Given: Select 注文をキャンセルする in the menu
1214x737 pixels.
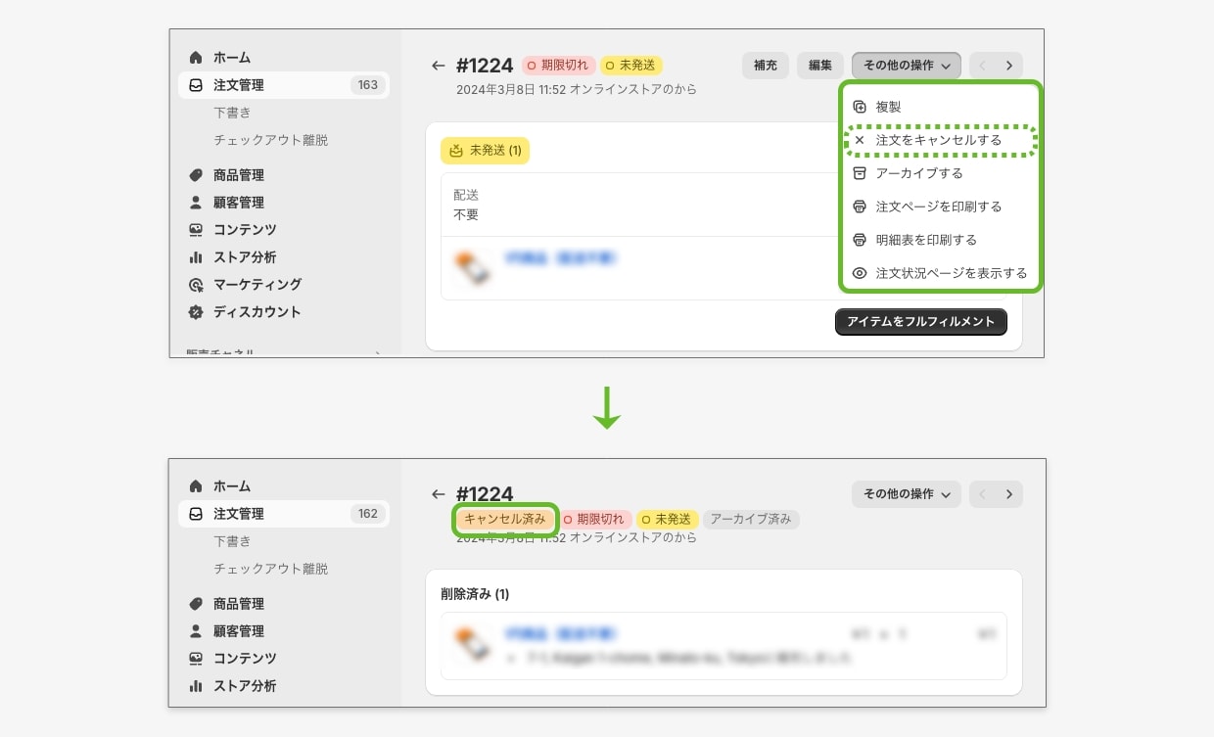Looking at the screenshot, I should pos(940,140).
